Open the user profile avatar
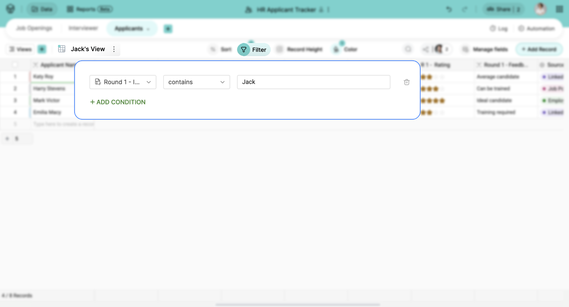569x307 pixels. [540, 9]
